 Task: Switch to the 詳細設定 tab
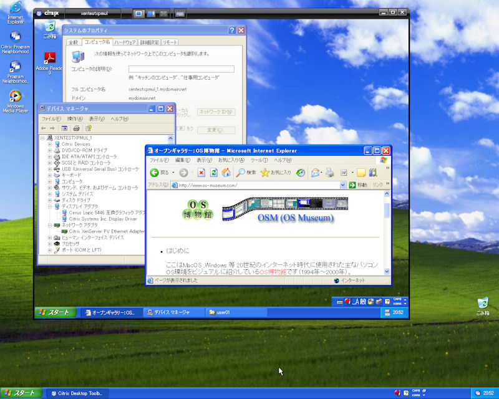(x=149, y=42)
